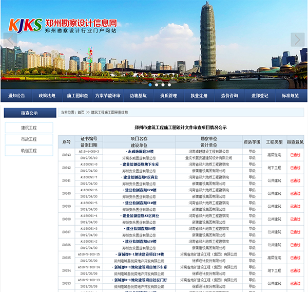Viewport: 308px width, 292px height.
Task: Select 市政工程 in the left sidebar
Action: click(29, 139)
